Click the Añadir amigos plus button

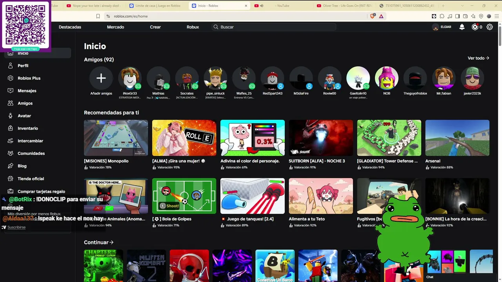point(101,78)
